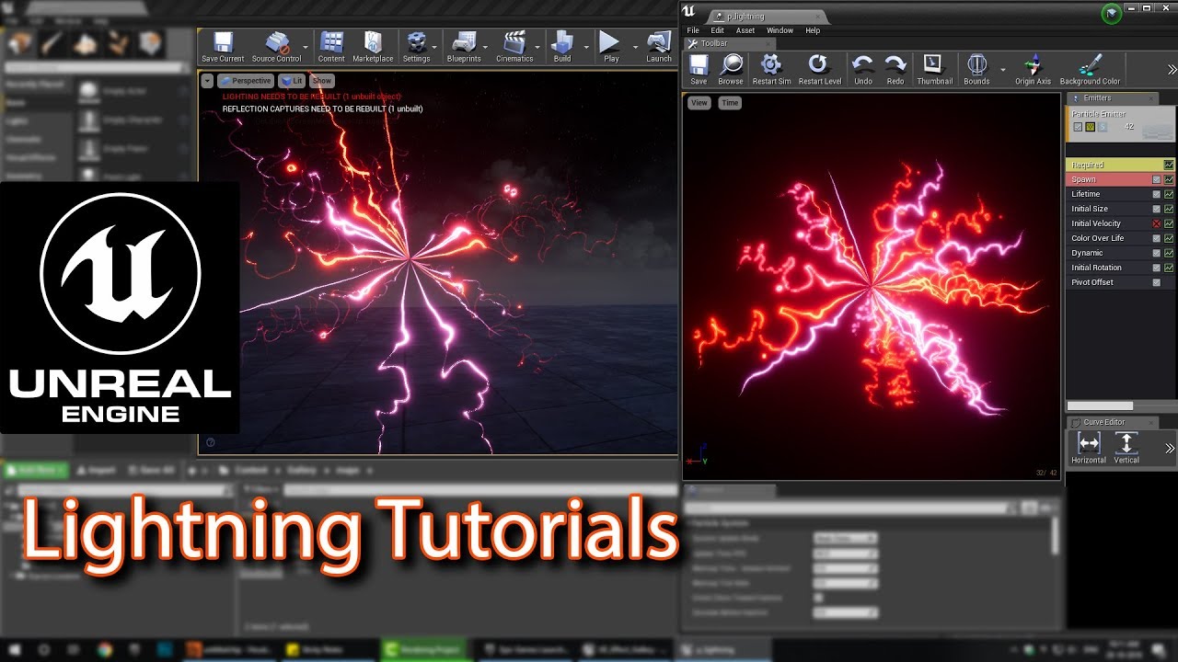
Task: Open the Blueprints dropdown arrow
Action: tap(486, 47)
